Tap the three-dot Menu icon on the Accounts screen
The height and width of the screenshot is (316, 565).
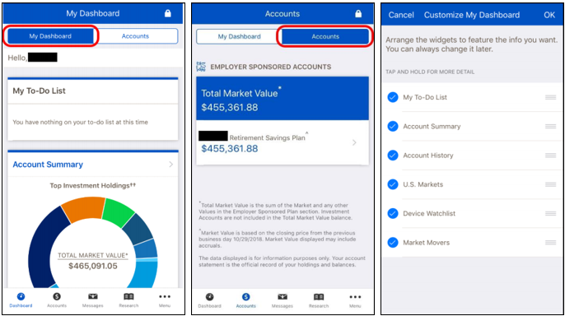click(x=355, y=297)
